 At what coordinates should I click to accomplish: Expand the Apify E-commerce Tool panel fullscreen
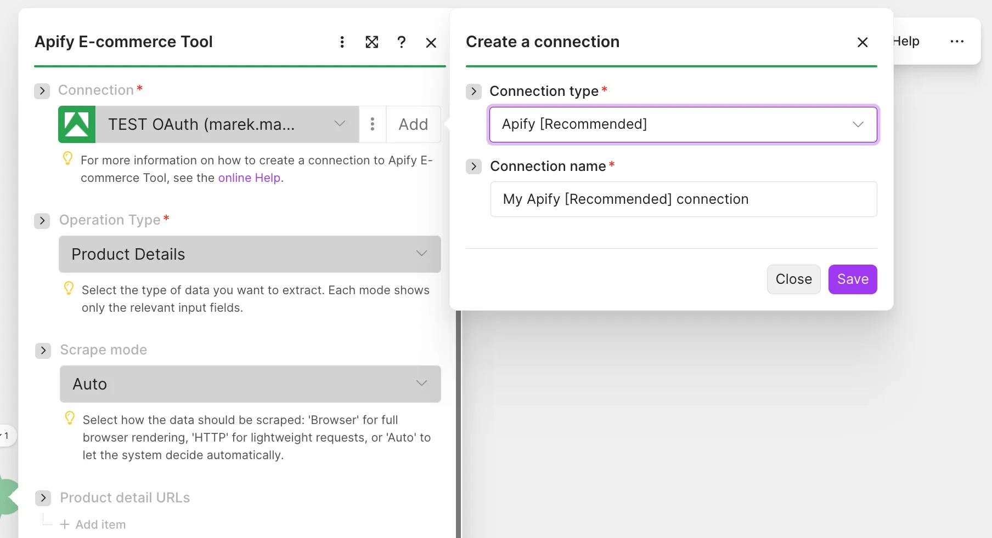coord(372,42)
